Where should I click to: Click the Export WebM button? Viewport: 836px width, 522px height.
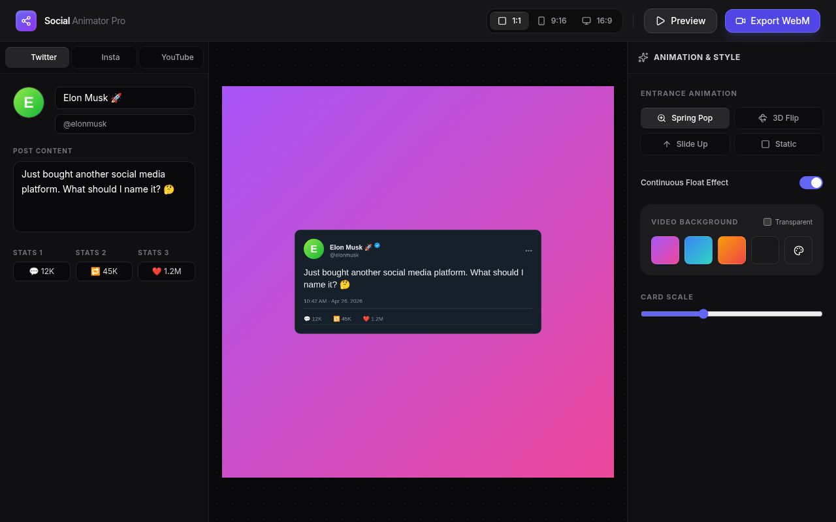(x=772, y=21)
